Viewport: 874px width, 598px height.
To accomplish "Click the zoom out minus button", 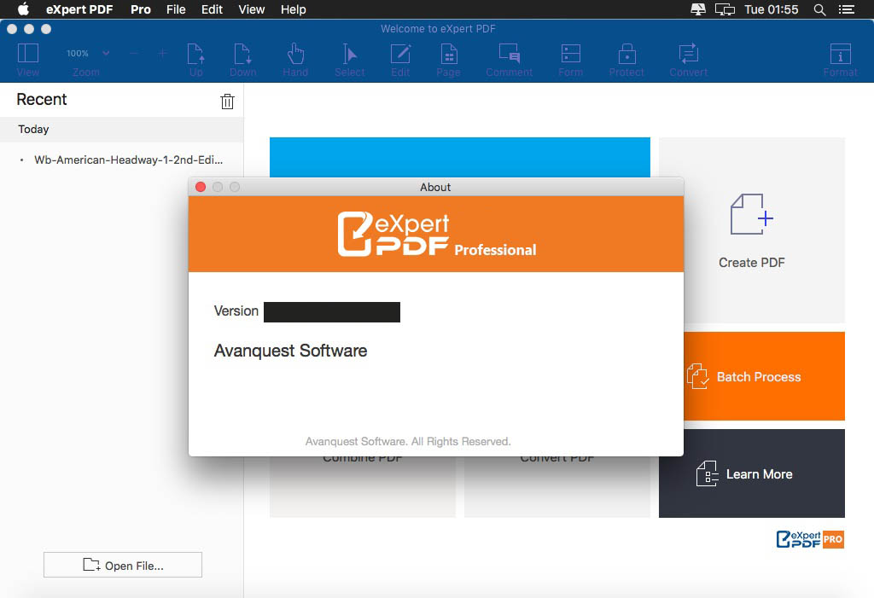I will coord(134,54).
